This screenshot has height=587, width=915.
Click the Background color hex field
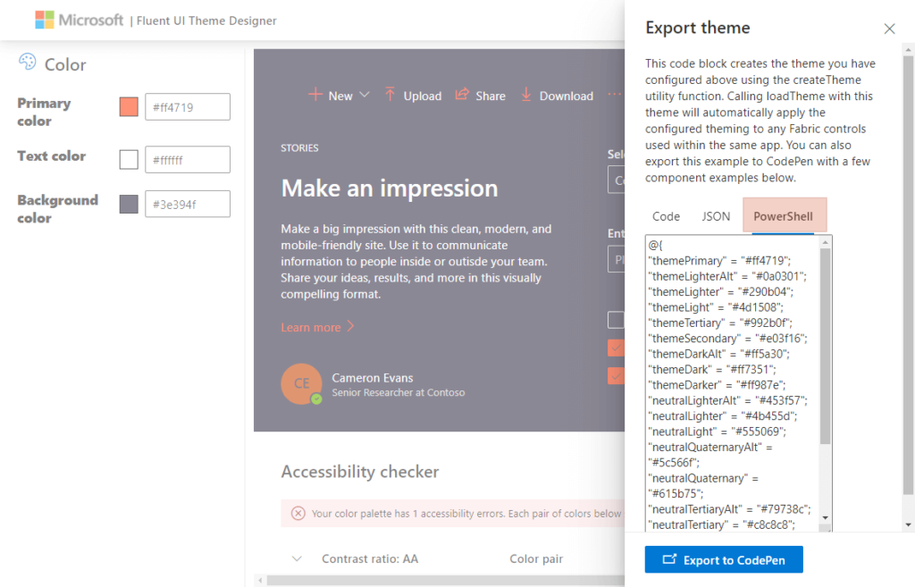point(188,205)
